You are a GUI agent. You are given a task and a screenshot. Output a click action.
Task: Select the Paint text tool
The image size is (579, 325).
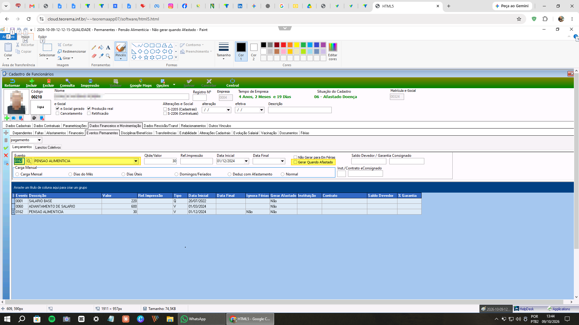(x=108, y=48)
